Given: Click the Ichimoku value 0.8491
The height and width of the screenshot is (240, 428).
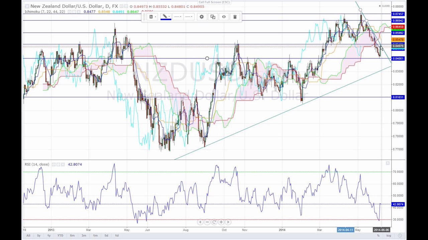Looking at the screenshot, I should [118, 12].
